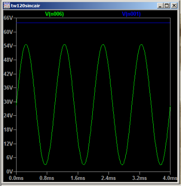Click the 2.4ms time axis label
Image resolution: width=181 pixels, height=186 pixels.
coord(109,178)
